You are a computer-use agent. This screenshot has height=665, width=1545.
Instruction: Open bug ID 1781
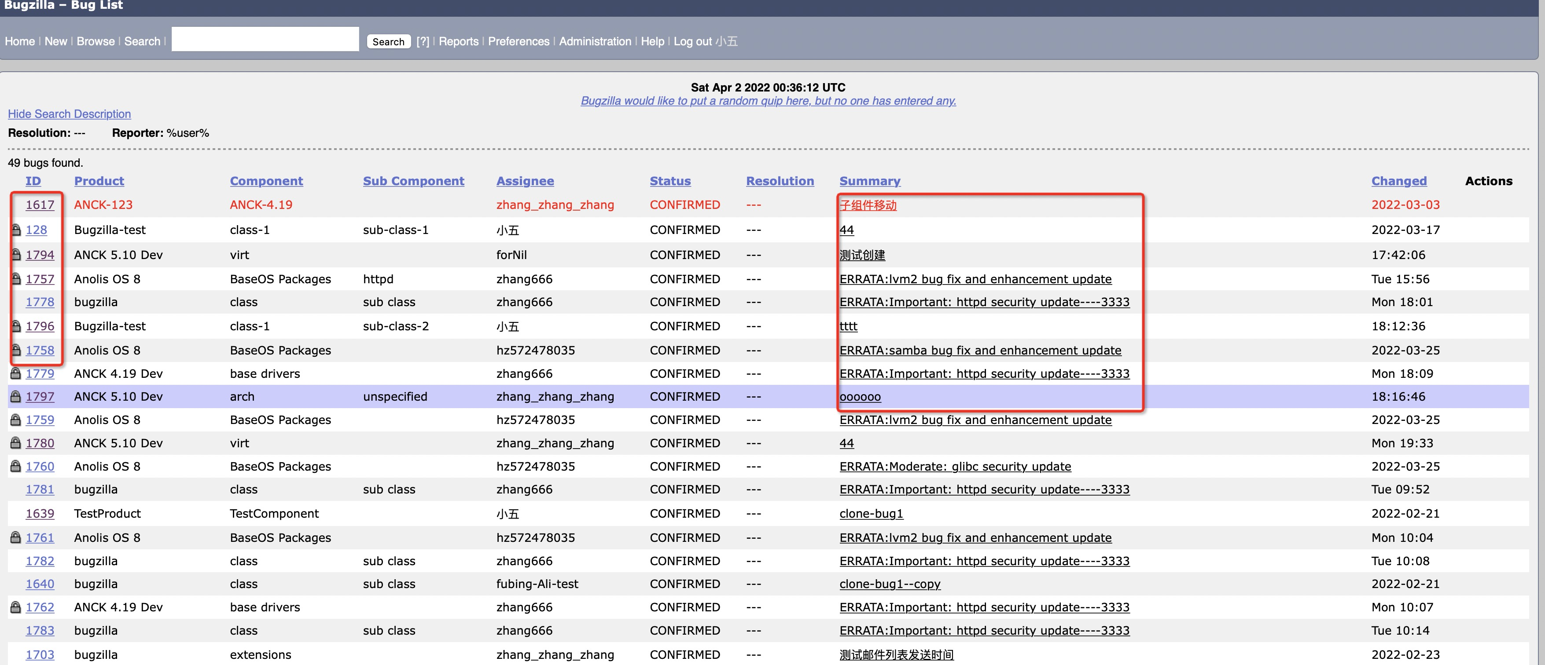pos(40,490)
